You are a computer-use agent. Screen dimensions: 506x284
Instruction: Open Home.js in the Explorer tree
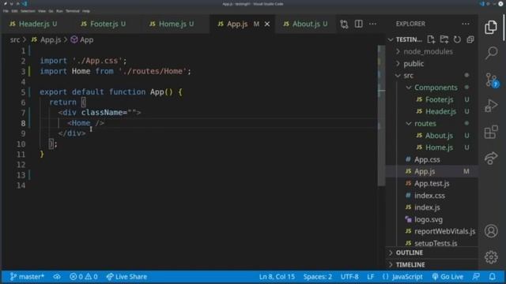pyautogui.click(x=440, y=148)
